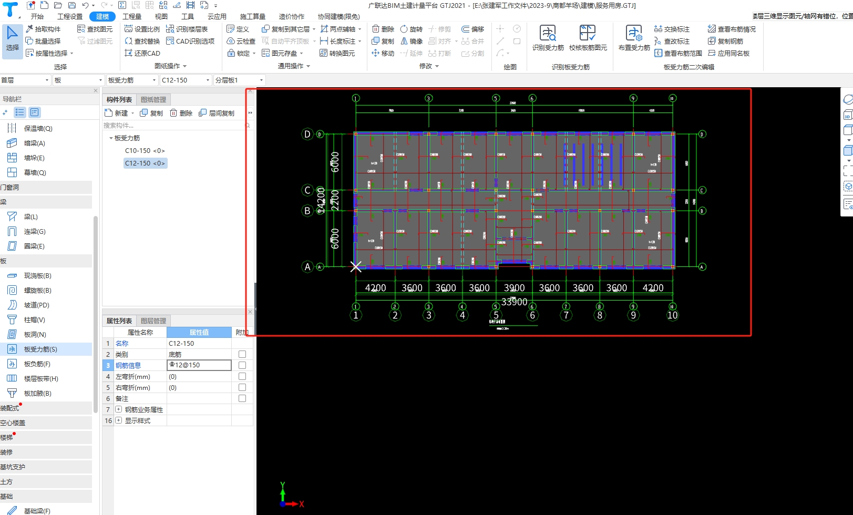This screenshot has height=515, width=853.
Task: Tick the 右弯折(mm) row checkbox
Action: (x=242, y=387)
